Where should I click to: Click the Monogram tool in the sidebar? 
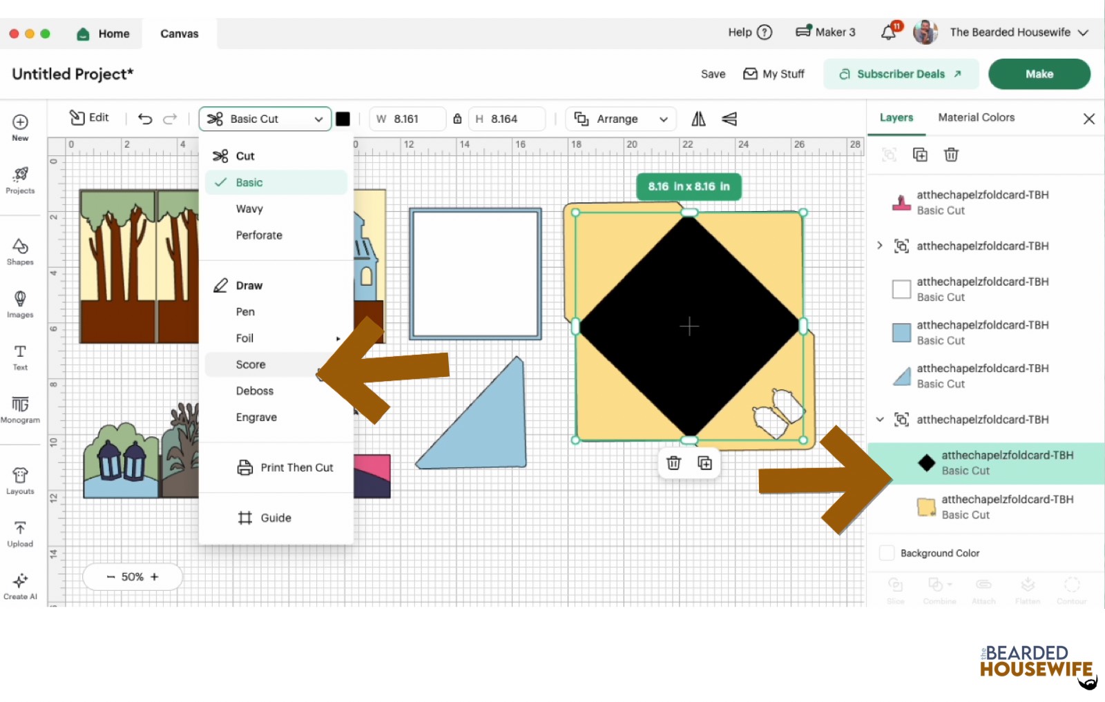[x=20, y=409]
